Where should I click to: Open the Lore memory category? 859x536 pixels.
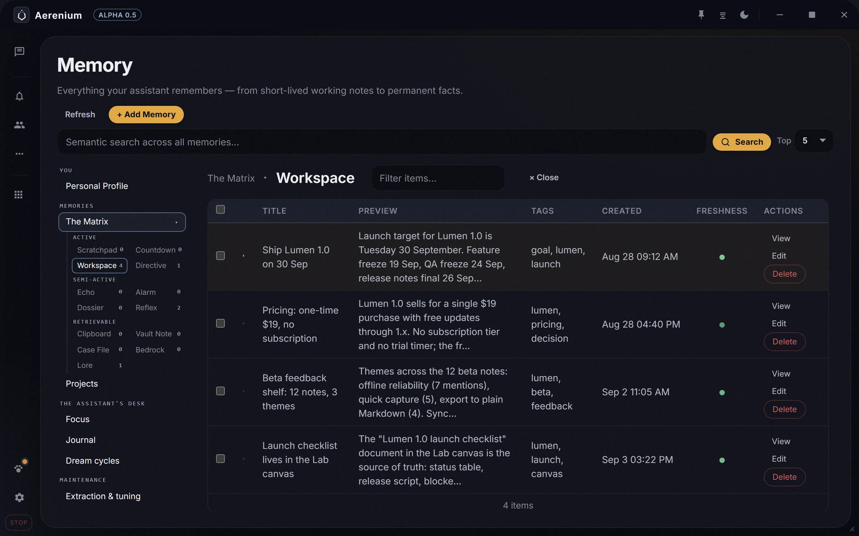coord(100,365)
